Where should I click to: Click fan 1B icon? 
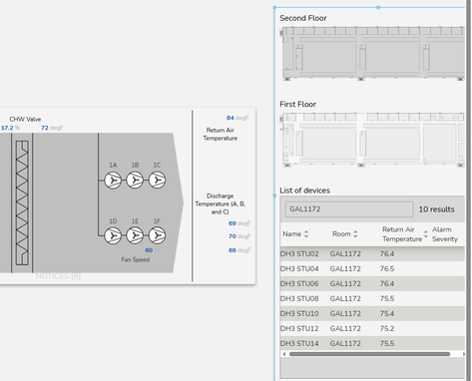(135, 181)
